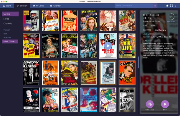Click the lead actors names line

pos(157,37)
